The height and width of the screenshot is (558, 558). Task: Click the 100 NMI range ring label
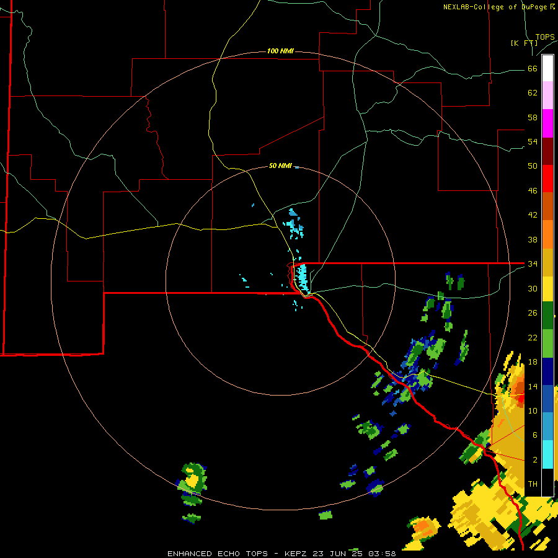(x=280, y=51)
